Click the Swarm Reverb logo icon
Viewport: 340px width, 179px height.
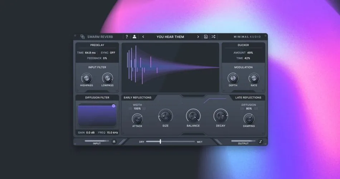82,37
